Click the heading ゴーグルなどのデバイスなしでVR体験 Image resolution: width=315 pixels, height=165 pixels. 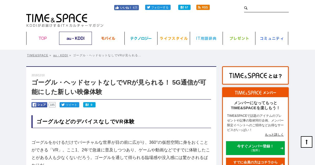click(85, 122)
